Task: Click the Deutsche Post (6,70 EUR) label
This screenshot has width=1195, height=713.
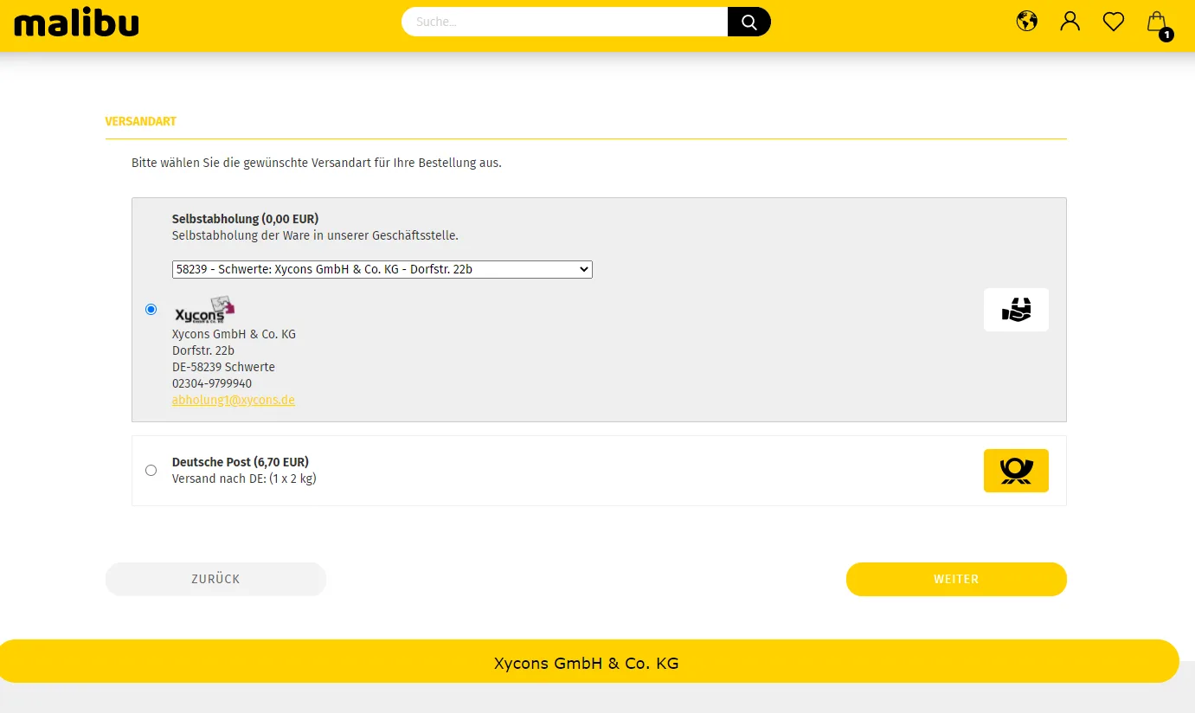Action: click(241, 462)
